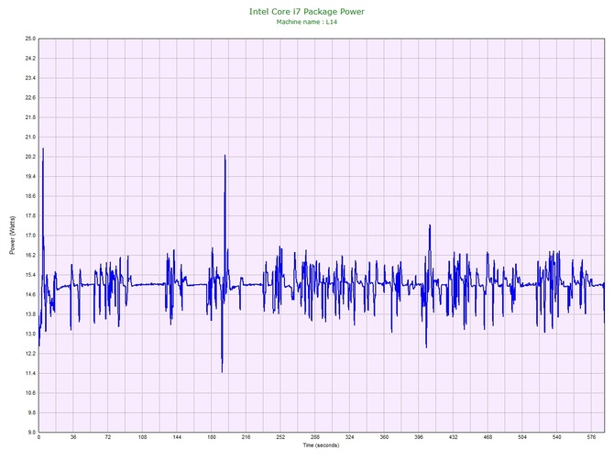Click the 180 tick on time axis

click(212, 437)
